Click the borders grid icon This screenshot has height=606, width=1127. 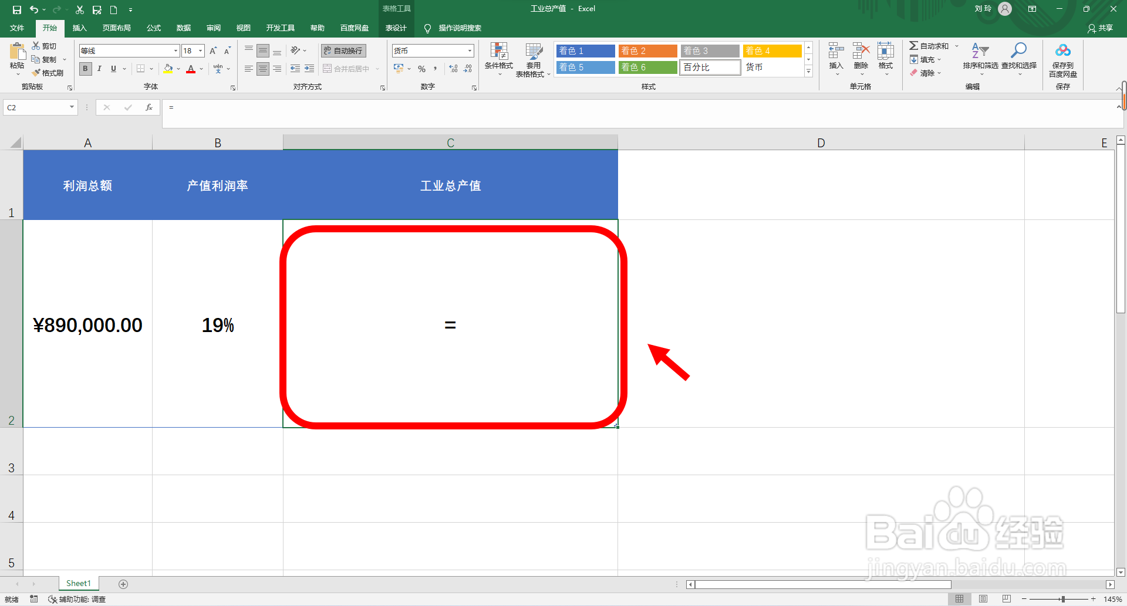pyautogui.click(x=141, y=69)
